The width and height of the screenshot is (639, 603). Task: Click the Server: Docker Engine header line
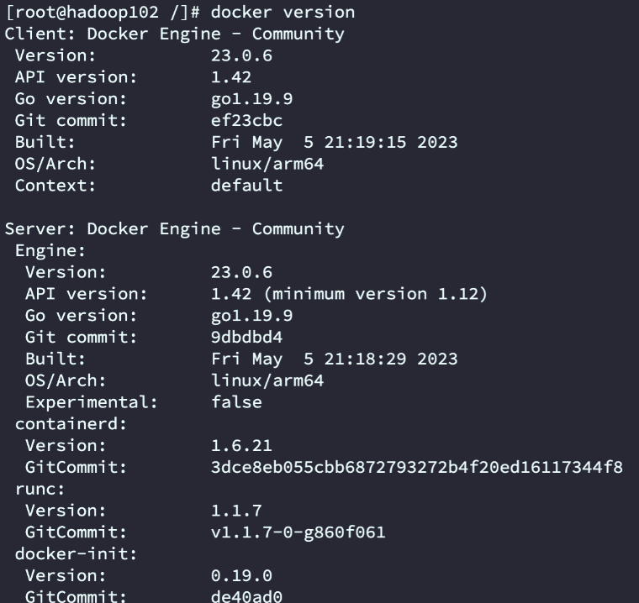(x=174, y=229)
